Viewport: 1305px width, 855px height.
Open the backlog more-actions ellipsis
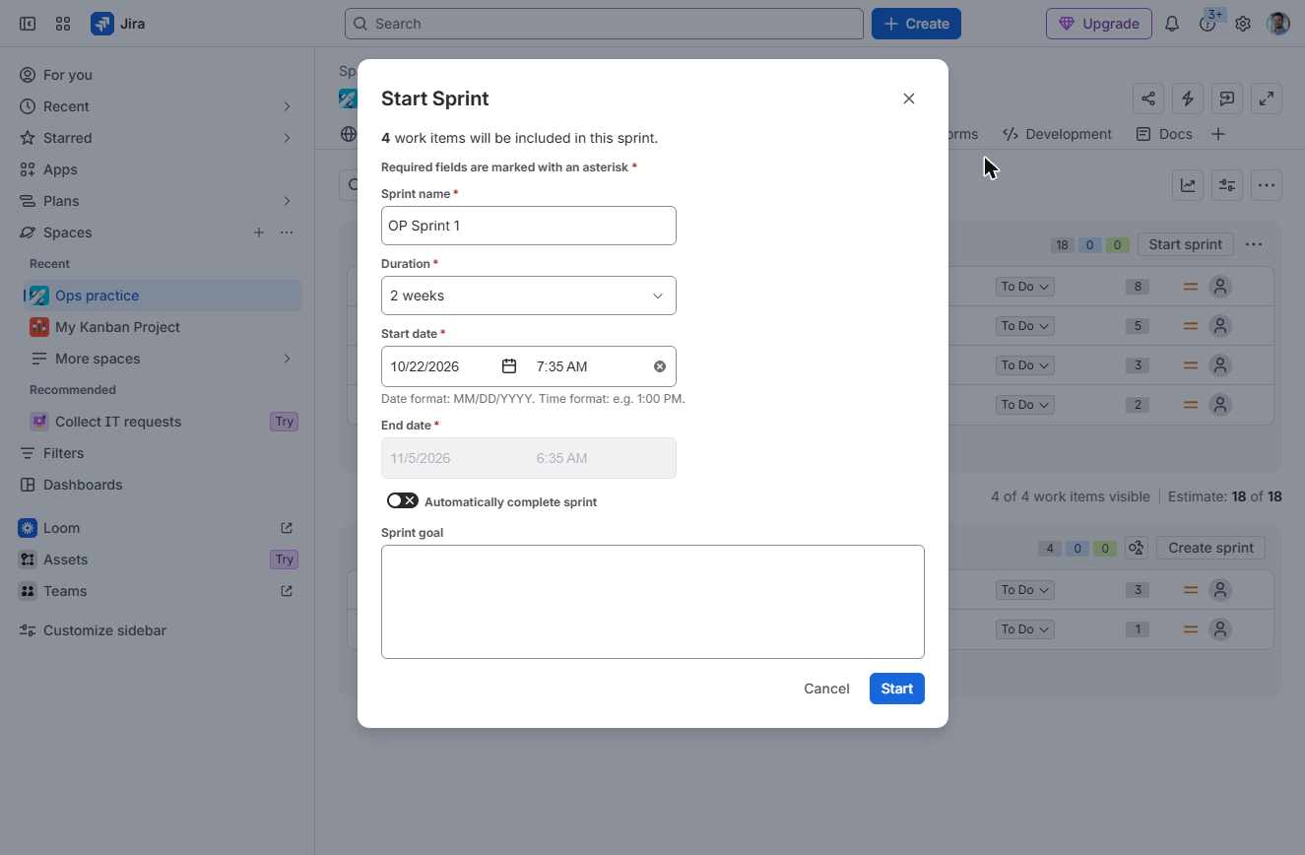1267,185
